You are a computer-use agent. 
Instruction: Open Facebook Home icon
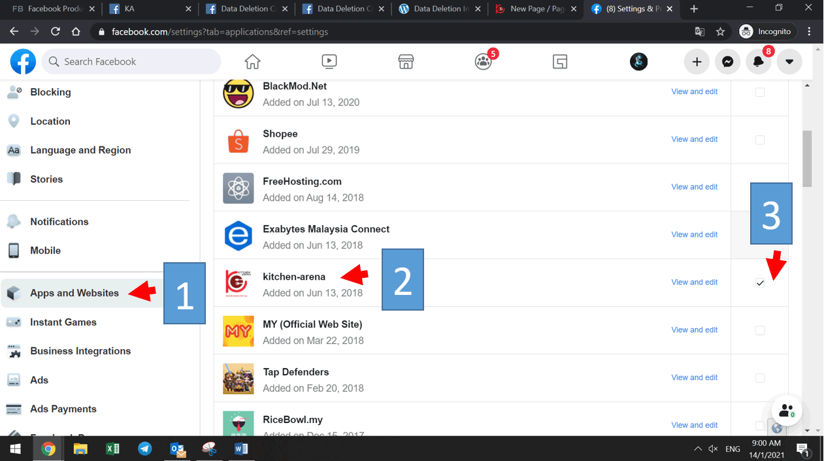pos(252,61)
